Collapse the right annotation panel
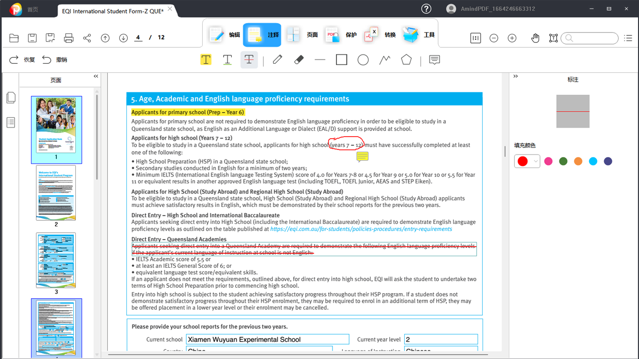 (x=516, y=76)
